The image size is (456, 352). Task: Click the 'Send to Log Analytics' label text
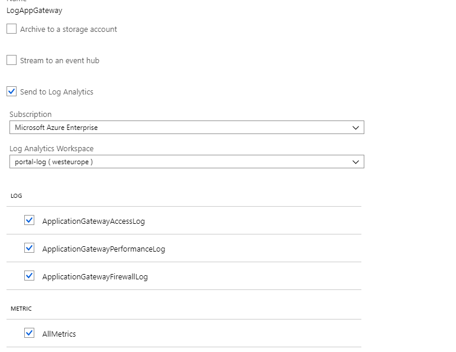click(x=57, y=92)
